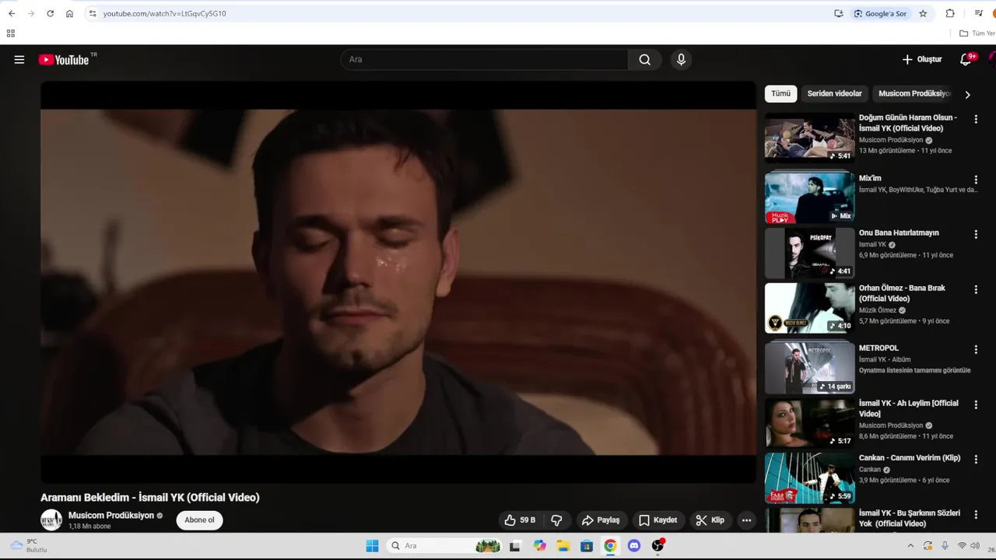Open the browser home page

tap(69, 13)
